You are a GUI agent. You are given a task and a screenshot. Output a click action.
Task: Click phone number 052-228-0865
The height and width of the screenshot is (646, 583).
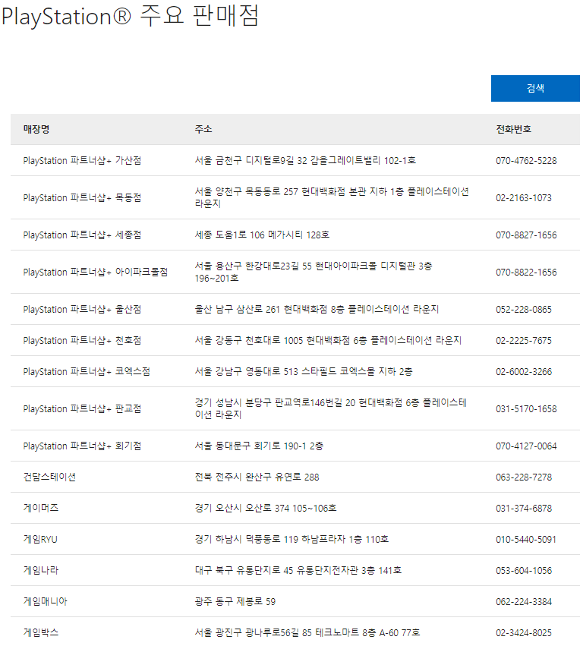[x=524, y=310]
